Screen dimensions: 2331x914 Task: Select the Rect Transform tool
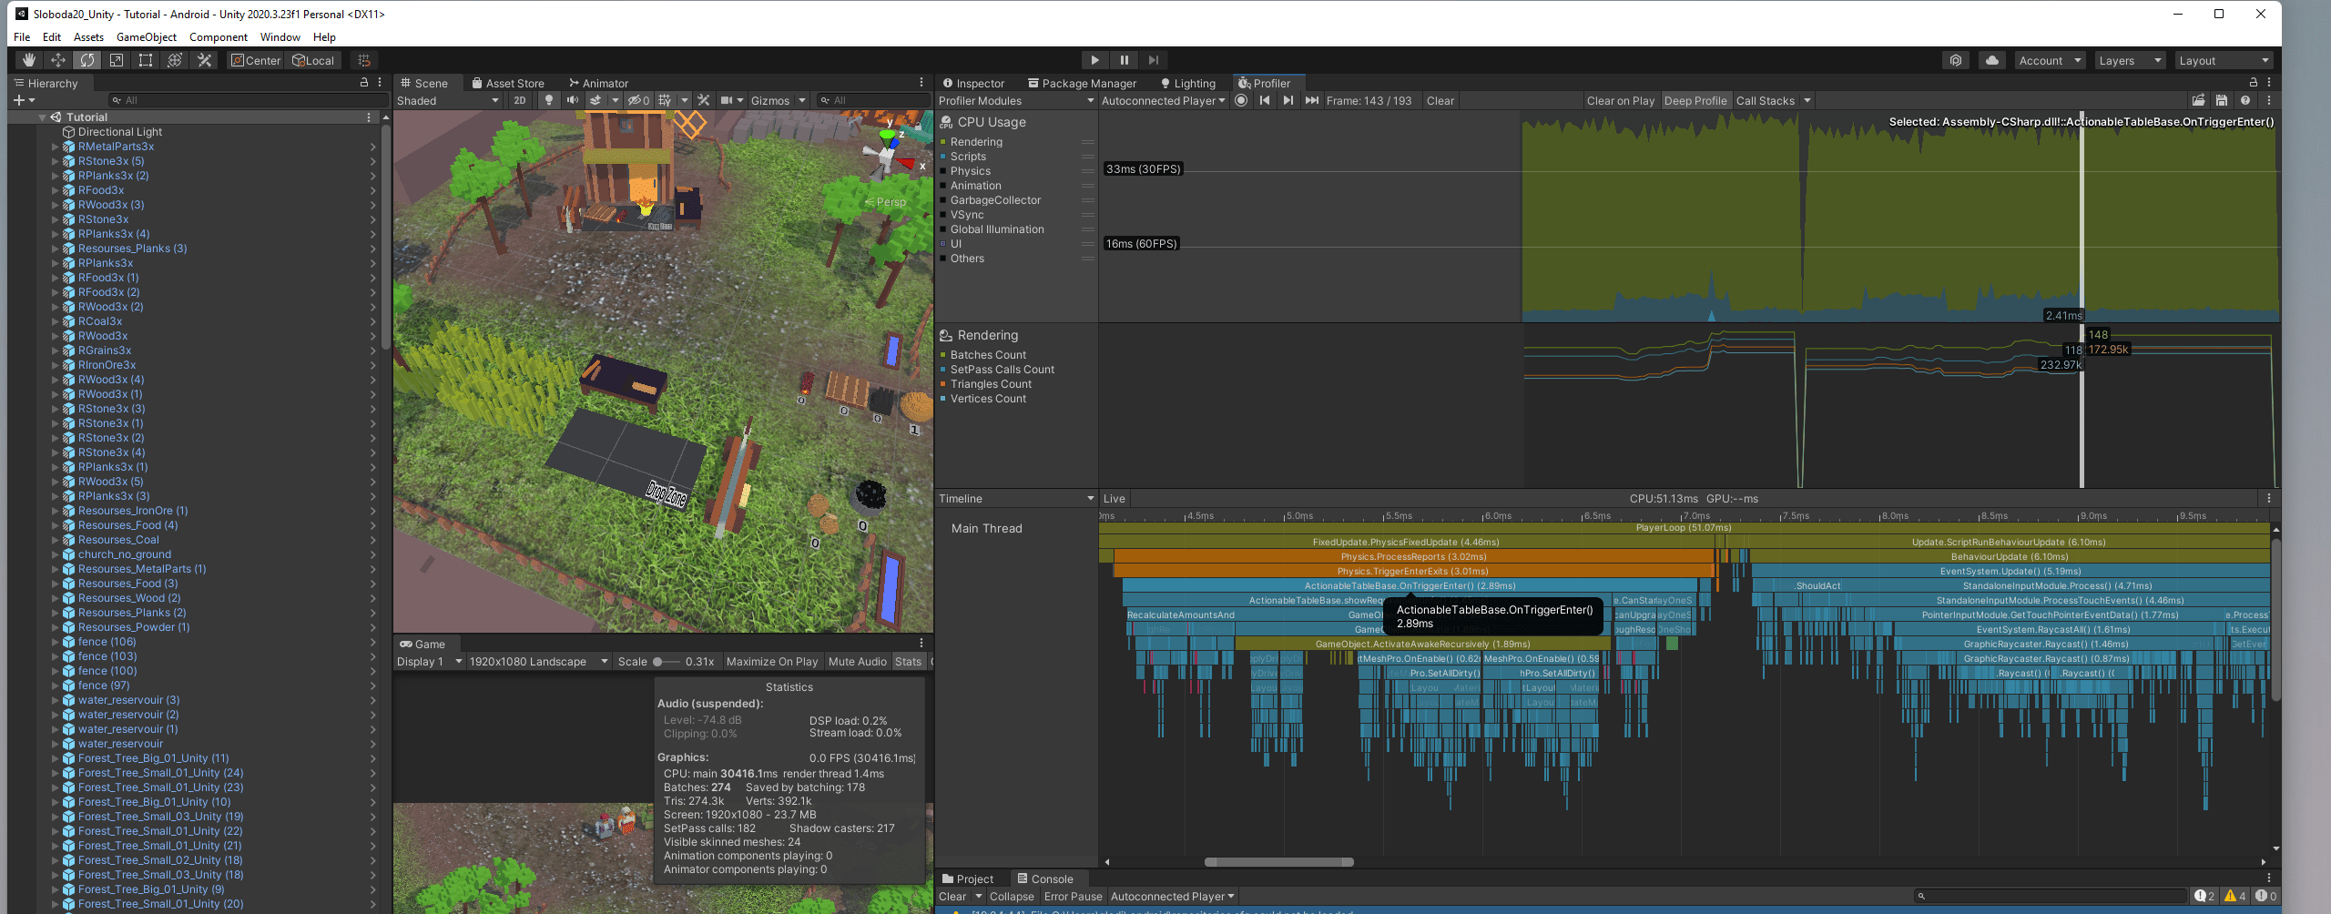(146, 60)
